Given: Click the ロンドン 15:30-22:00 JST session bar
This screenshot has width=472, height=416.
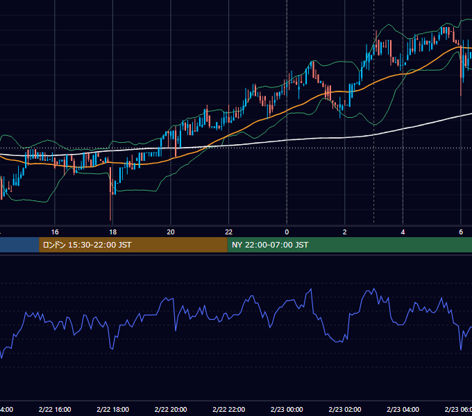Looking at the screenshot, I should pos(133,245).
